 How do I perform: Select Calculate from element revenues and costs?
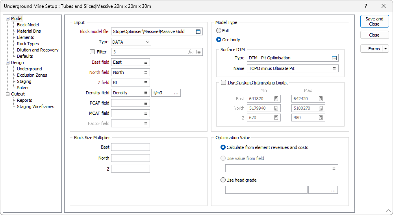pos(223,147)
